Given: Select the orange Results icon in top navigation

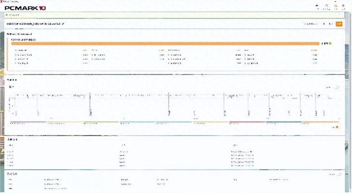Looking at the screenshot, I should click(336, 6).
